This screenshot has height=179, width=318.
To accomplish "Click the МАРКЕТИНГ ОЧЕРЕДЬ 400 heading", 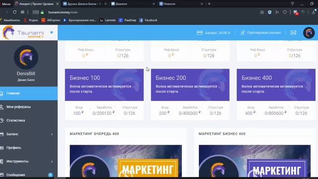I will [x=94, y=134].
